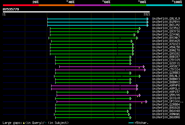
Task: Click label UniRef100_Q9SG92
Action: click(x=166, y=54)
